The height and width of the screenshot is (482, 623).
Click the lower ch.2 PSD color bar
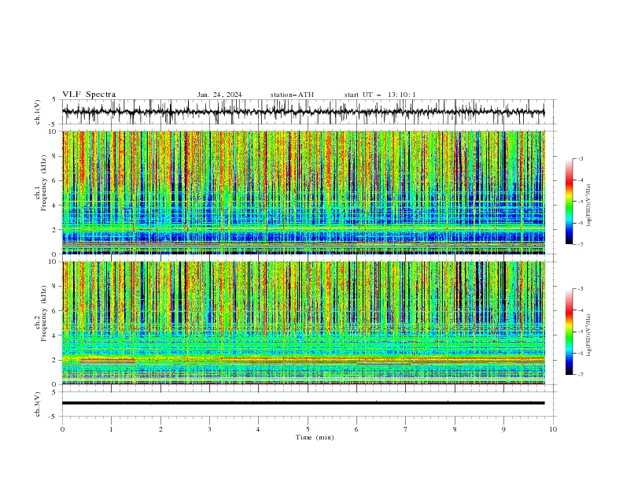coord(569,332)
